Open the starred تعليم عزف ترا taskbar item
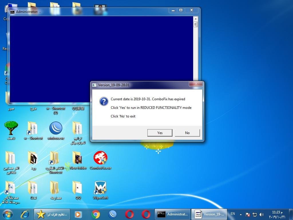This screenshot has height=220, width=293. point(52,214)
